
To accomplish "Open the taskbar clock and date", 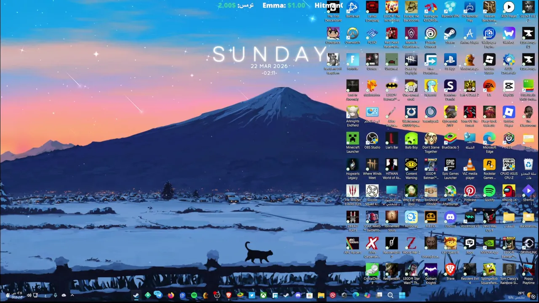I will click(17, 295).
